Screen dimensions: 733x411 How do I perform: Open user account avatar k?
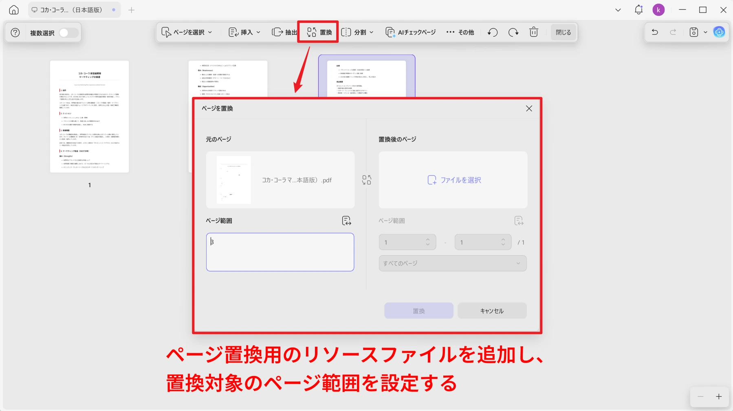[x=658, y=10]
